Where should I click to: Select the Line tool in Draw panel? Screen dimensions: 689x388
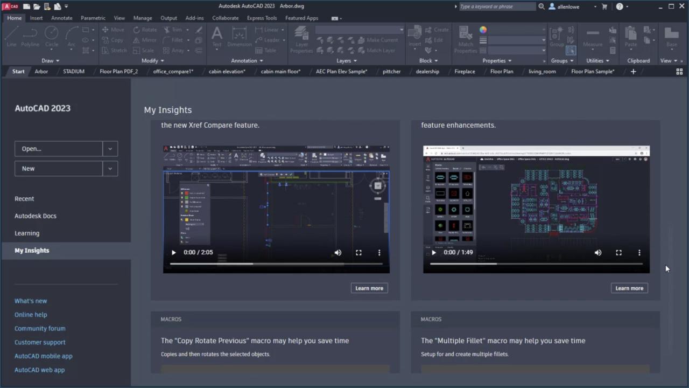coord(11,37)
